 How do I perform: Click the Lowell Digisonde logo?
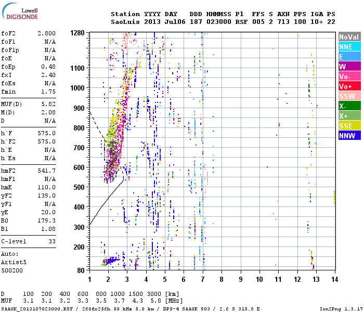click(20, 11)
